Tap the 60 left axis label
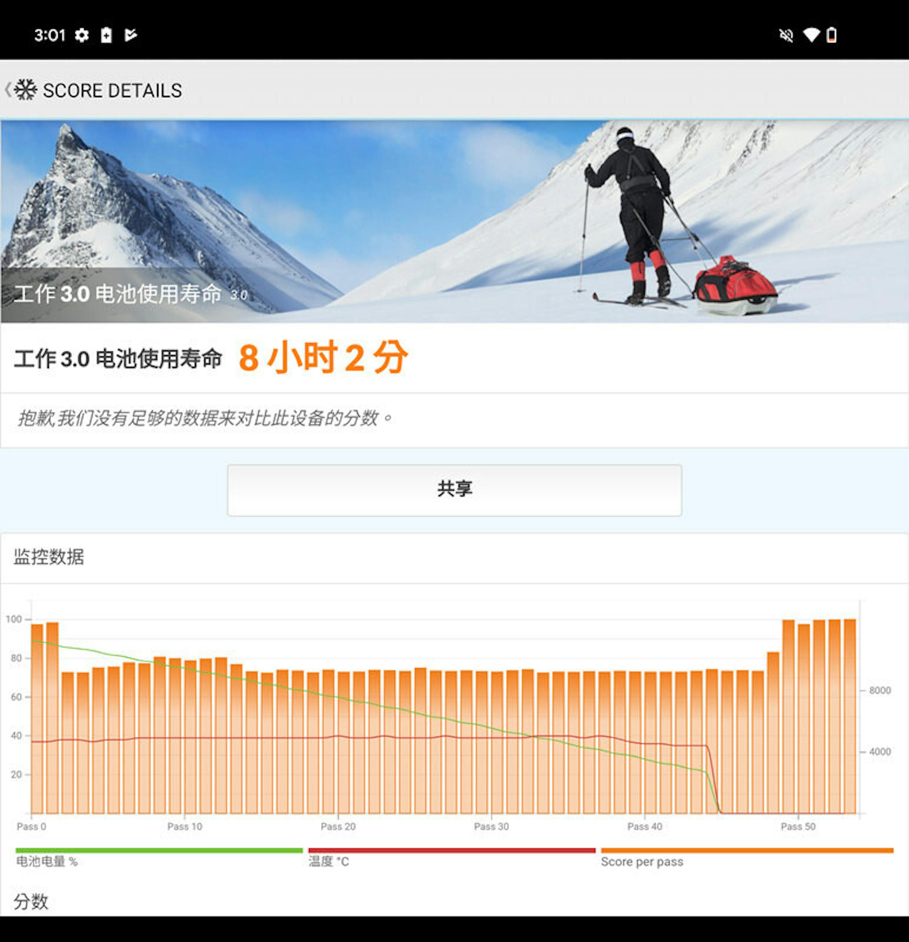The height and width of the screenshot is (942, 909). [16, 697]
